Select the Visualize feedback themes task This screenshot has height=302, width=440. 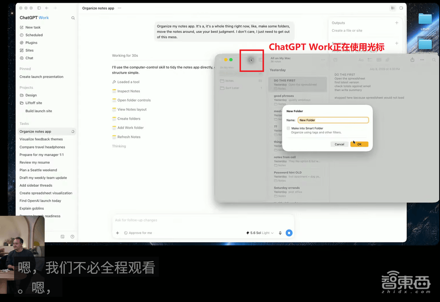pyautogui.click(x=41, y=139)
